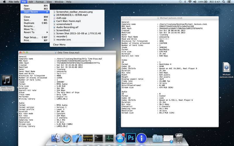
Task: Click the Michael Jackson.rmvb window title
Action: pyautogui.click(x=171, y=18)
